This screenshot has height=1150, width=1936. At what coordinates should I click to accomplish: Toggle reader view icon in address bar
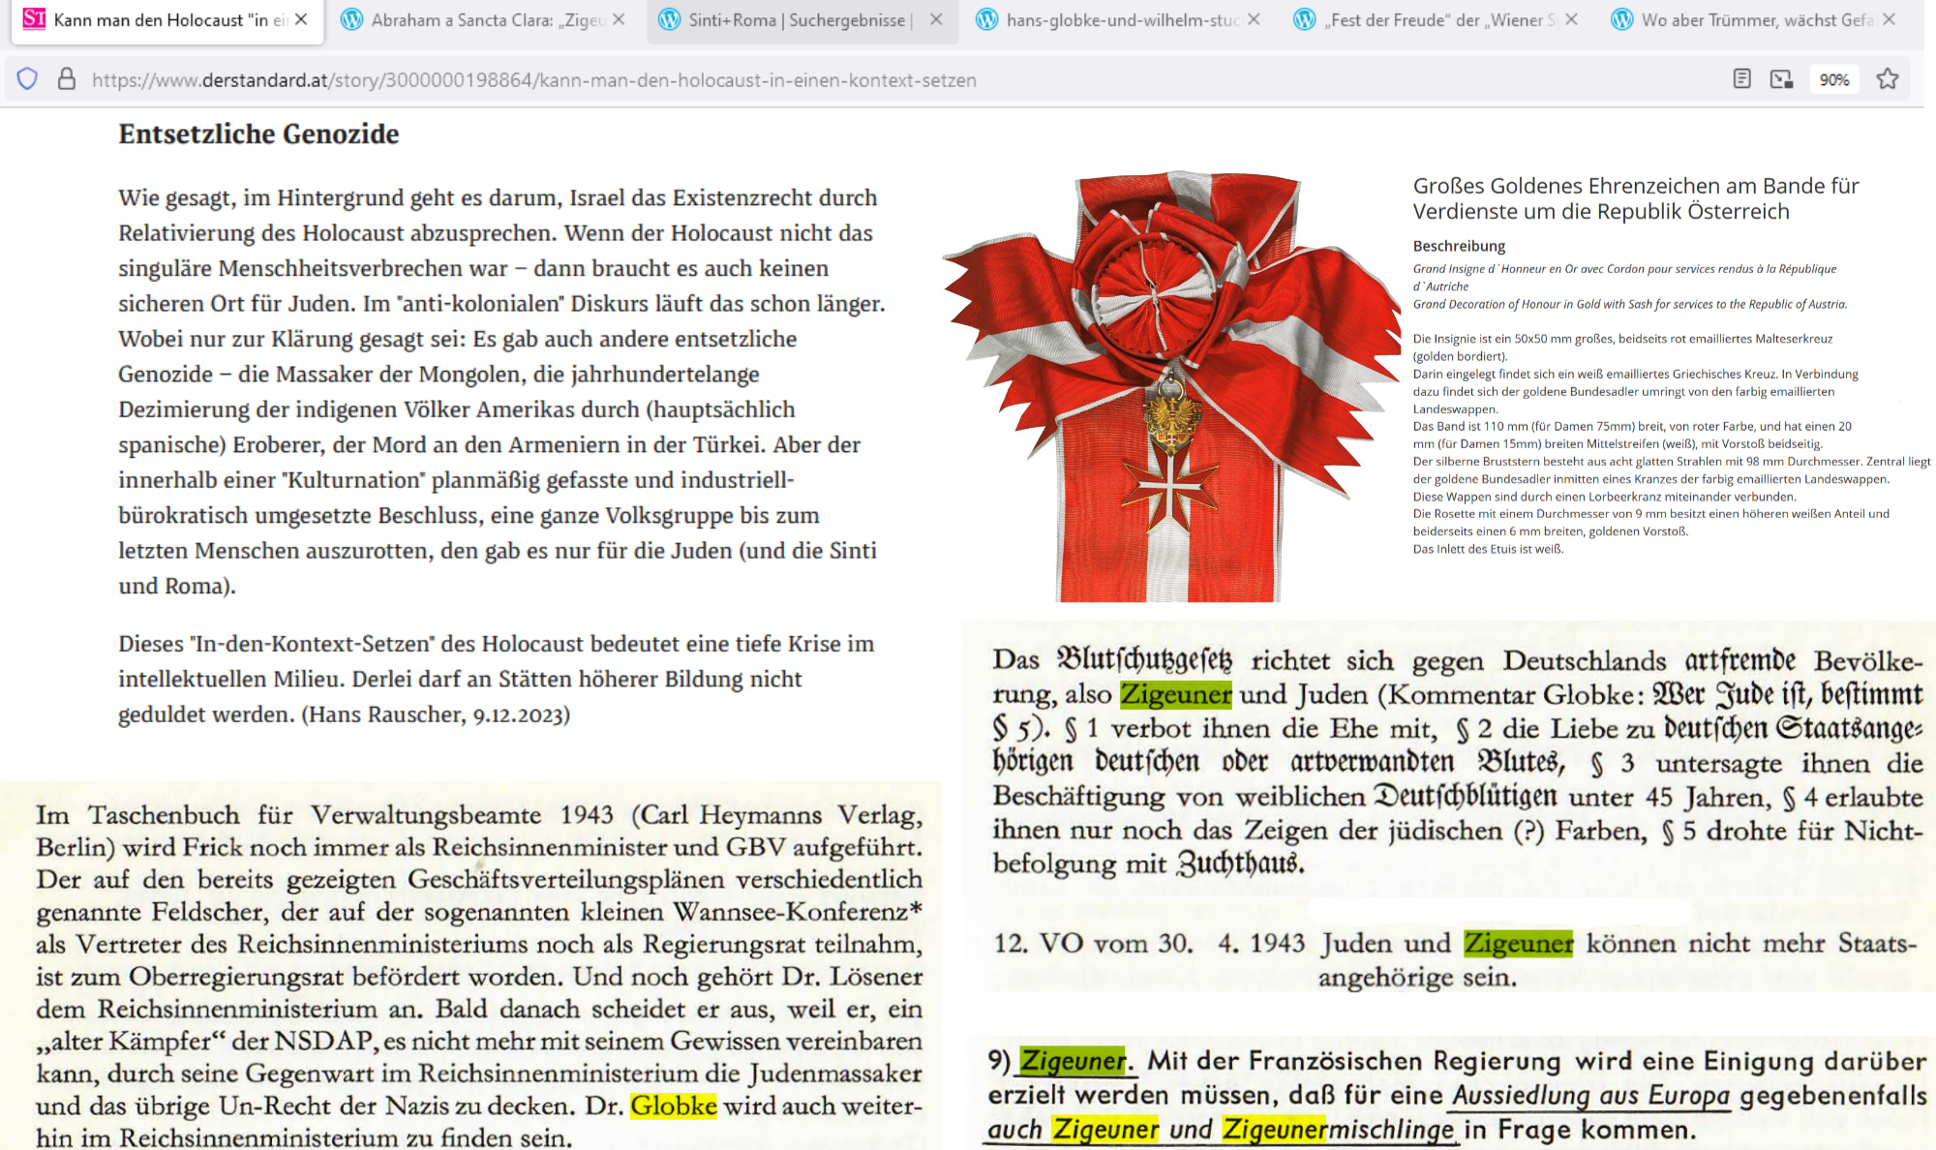click(x=1741, y=79)
